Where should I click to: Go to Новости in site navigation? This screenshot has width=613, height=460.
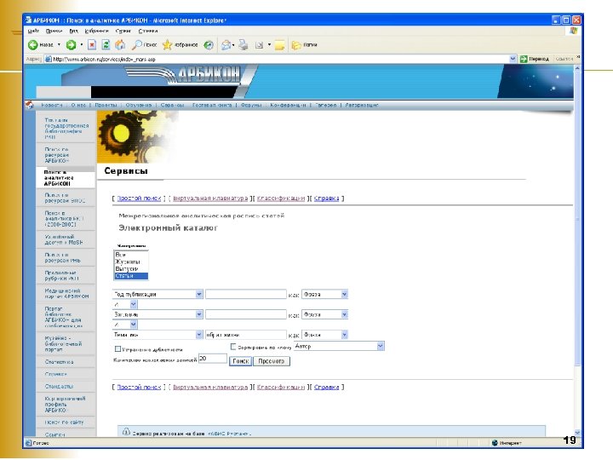pyautogui.click(x=52, y=106)
